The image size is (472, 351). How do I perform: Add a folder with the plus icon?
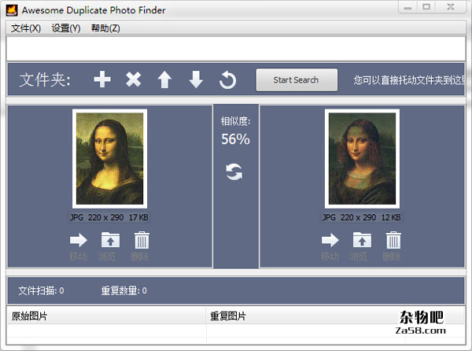(102, 79)
